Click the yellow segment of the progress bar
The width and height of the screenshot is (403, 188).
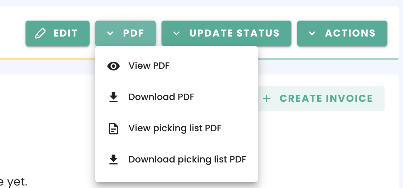tap(46, 59)
